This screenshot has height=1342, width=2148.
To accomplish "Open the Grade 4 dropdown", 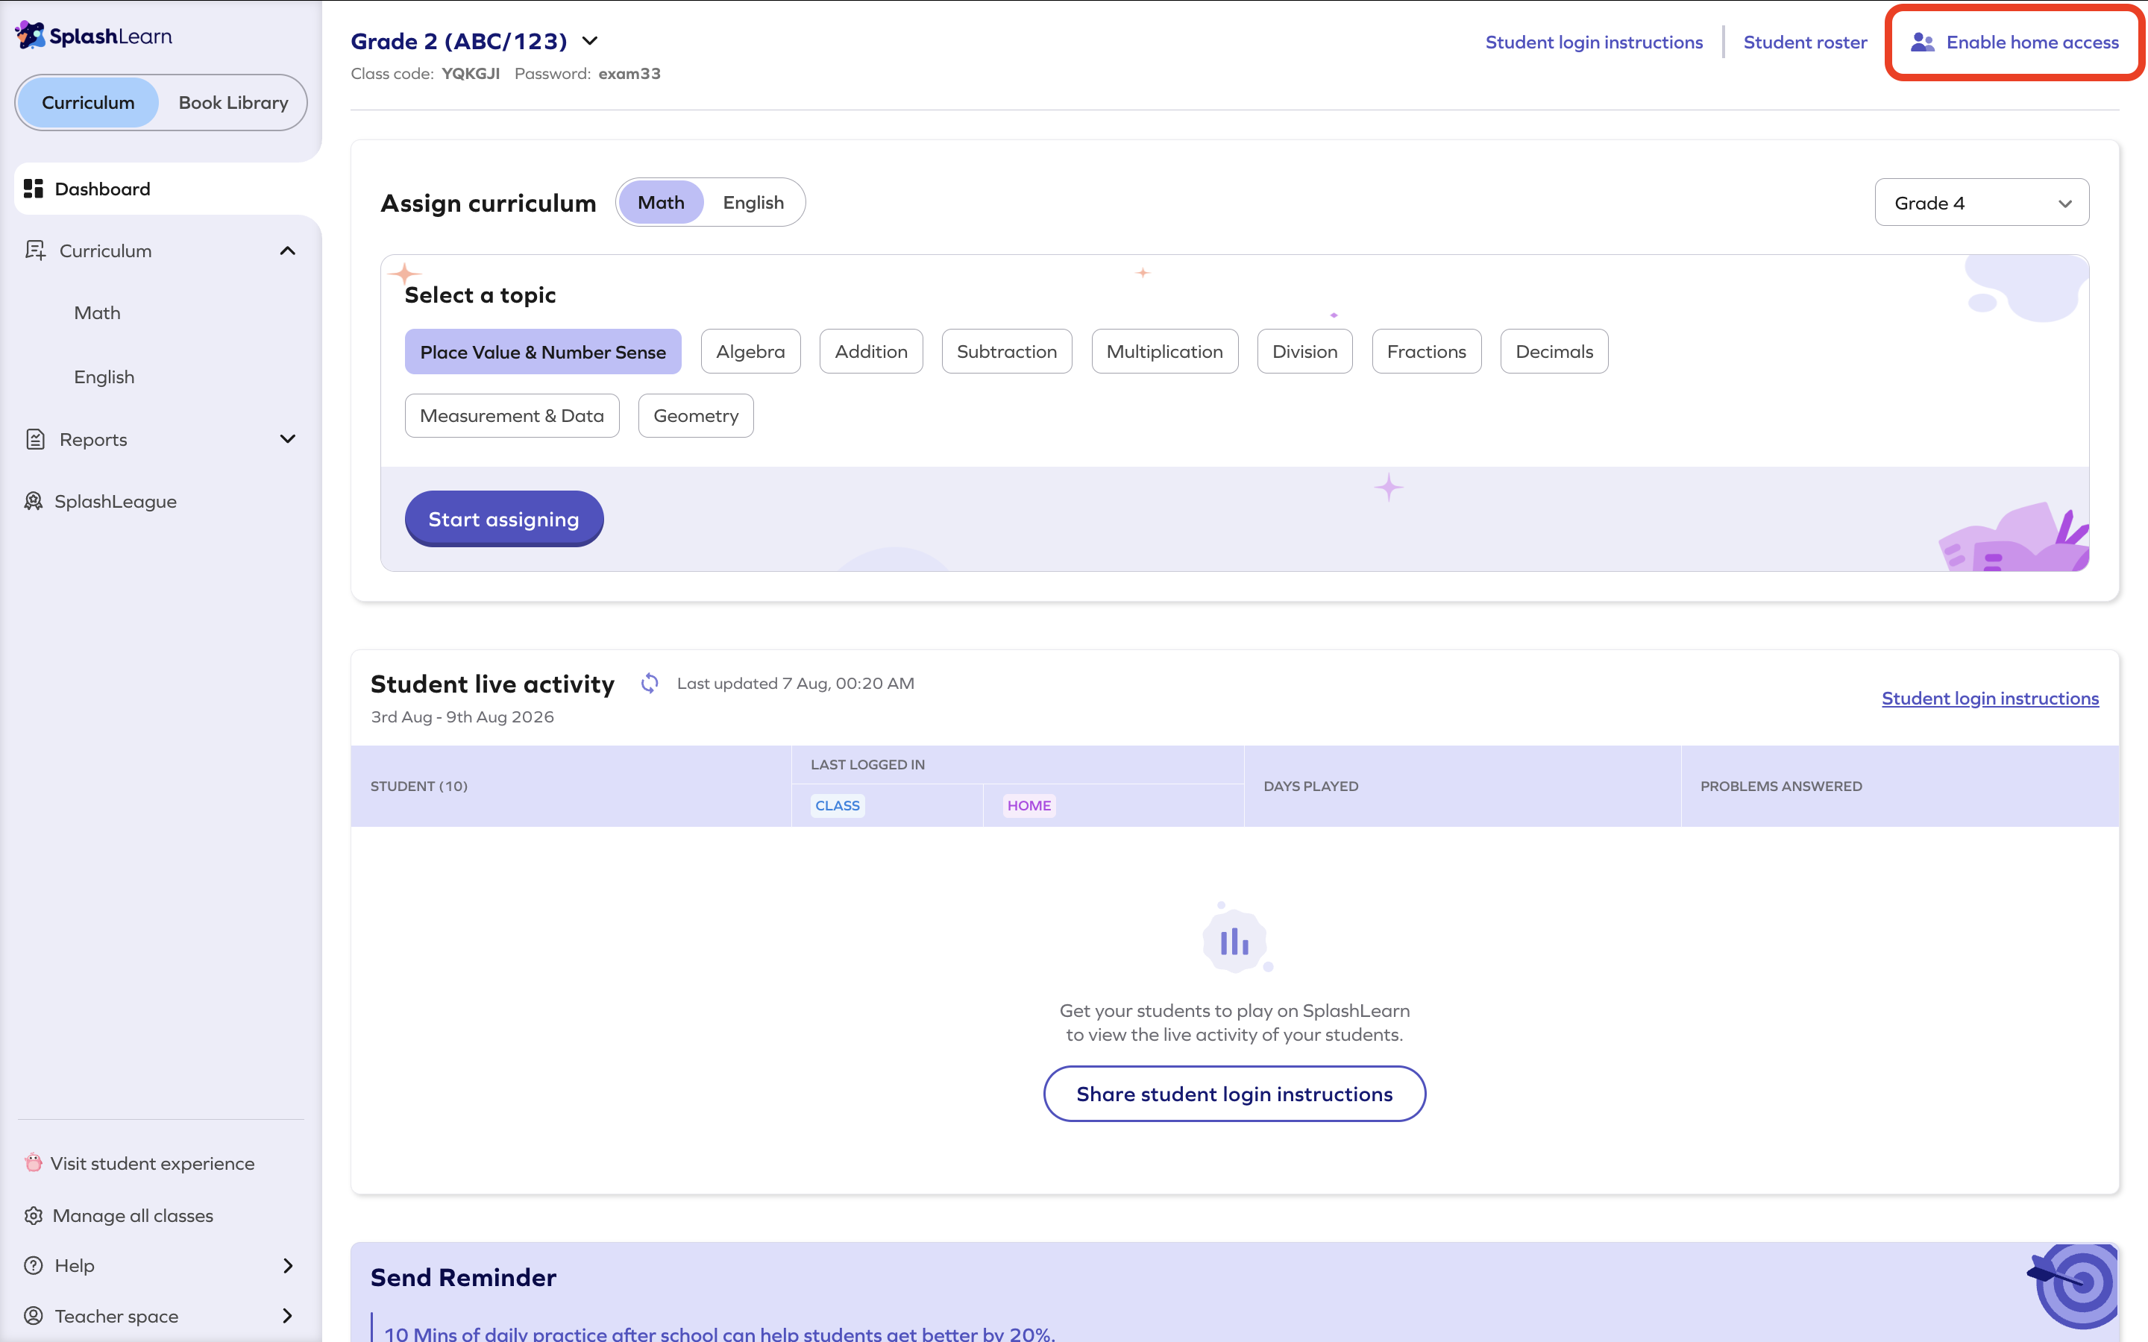I will [1981, 202].
